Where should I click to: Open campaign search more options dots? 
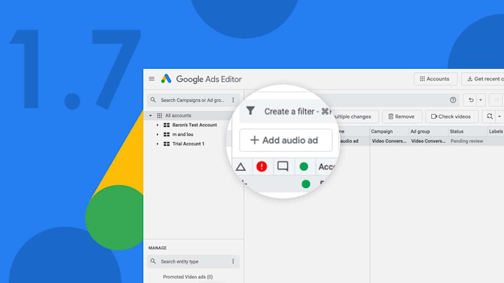click(233, 100)
